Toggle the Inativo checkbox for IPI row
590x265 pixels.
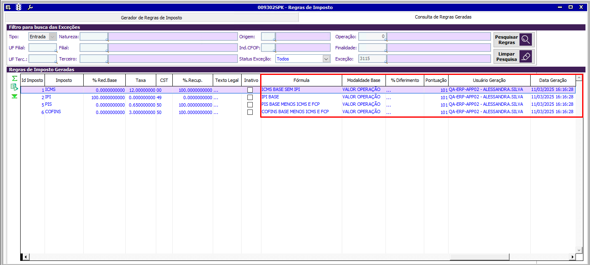[x=250, y=98]
